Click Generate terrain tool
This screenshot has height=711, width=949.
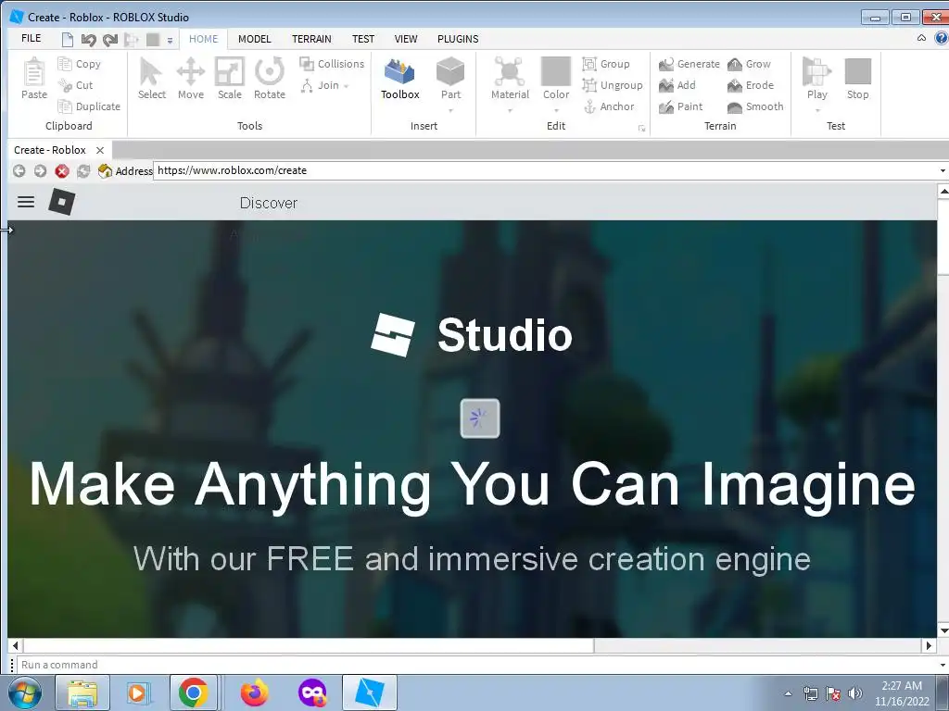pos(689,64)
